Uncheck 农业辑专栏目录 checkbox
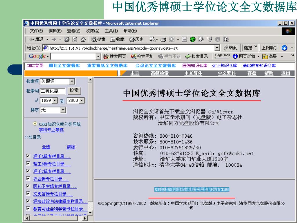 click(28, 179)
